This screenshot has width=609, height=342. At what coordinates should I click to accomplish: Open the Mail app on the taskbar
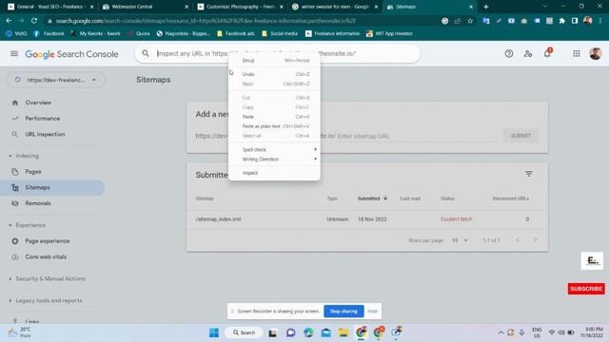(325, 332)
